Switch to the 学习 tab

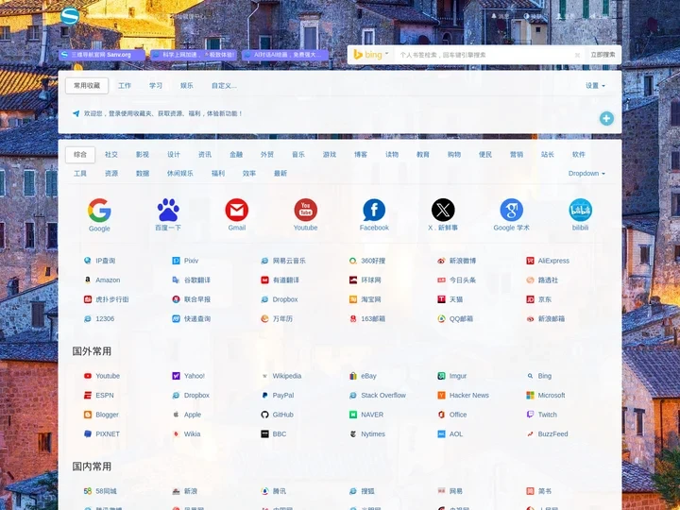point(156,86)
